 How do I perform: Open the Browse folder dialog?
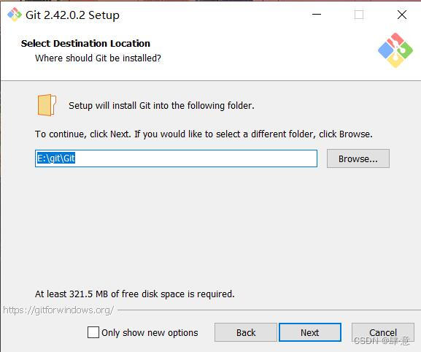pos(358,158)
